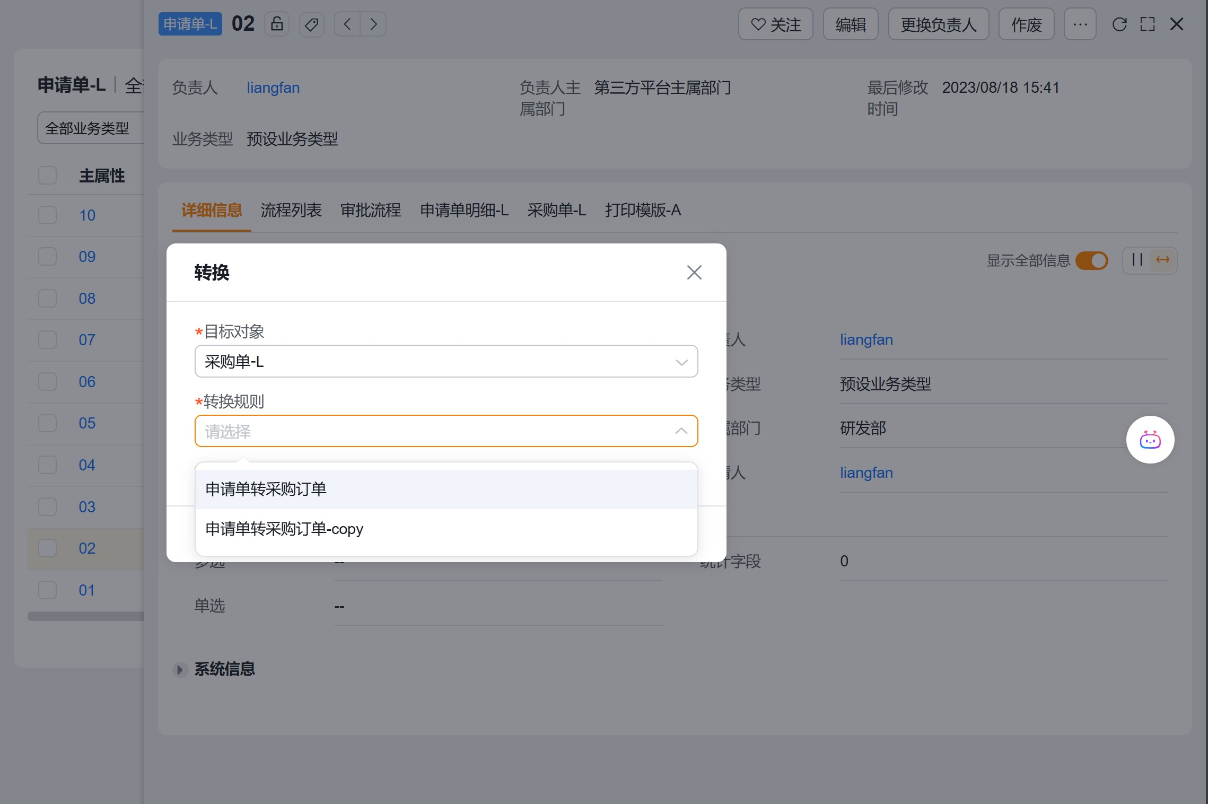Switch to the 审批流程 tab
Image resolution: width=1208 pixels, height=804 pixels.
(371, 211)
